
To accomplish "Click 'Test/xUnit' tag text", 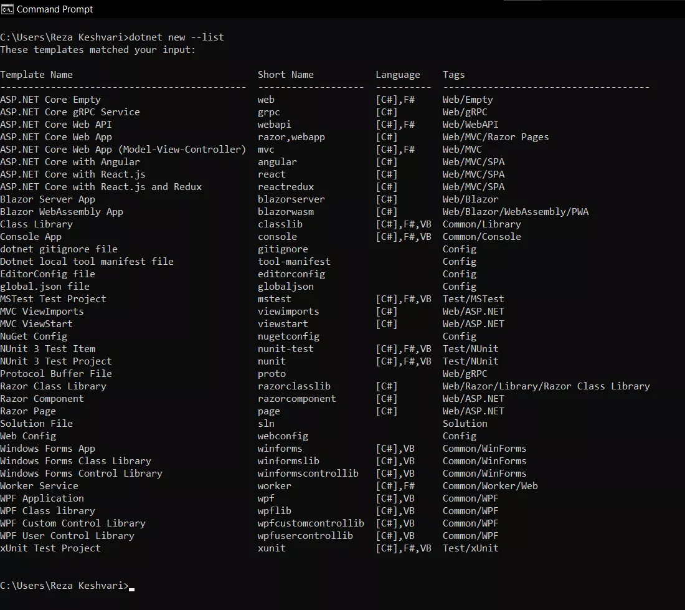I will point(471,548).
